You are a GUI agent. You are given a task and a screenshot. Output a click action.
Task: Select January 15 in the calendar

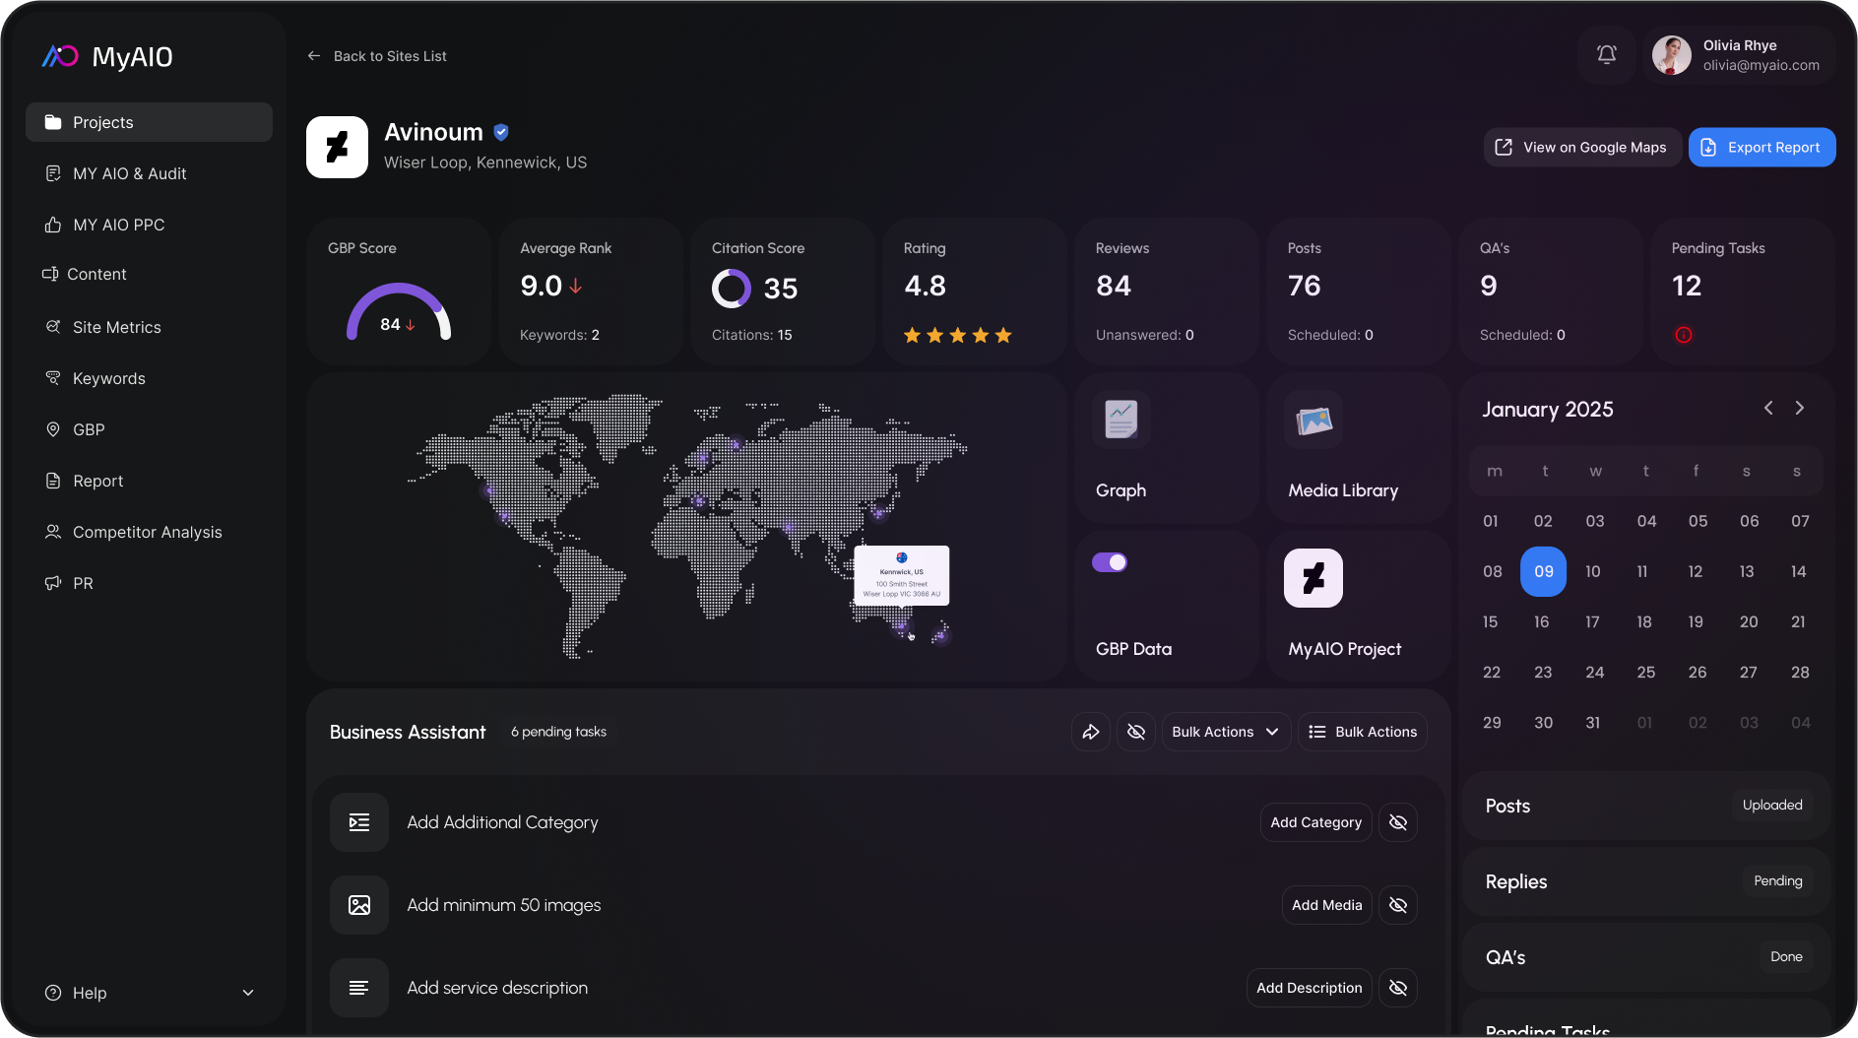1490,622
